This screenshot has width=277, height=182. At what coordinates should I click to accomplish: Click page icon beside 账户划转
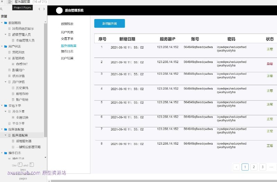(13, 100)
